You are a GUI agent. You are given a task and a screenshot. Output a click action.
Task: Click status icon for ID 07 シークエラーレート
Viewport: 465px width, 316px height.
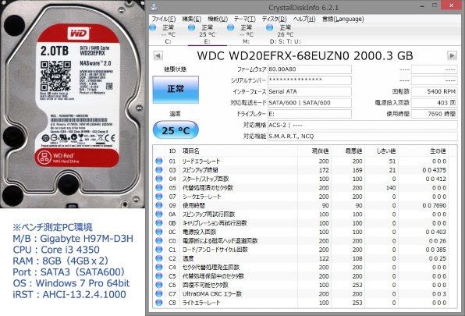click(159, 197)
